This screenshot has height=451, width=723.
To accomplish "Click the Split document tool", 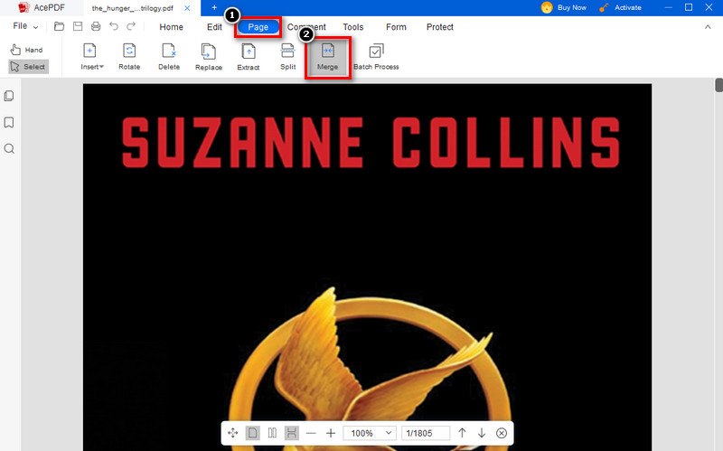I will tap(287, 57).
